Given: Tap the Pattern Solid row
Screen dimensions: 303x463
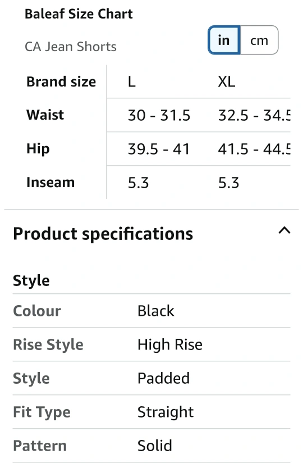Looking at the screenshot, I should [151, 445].
